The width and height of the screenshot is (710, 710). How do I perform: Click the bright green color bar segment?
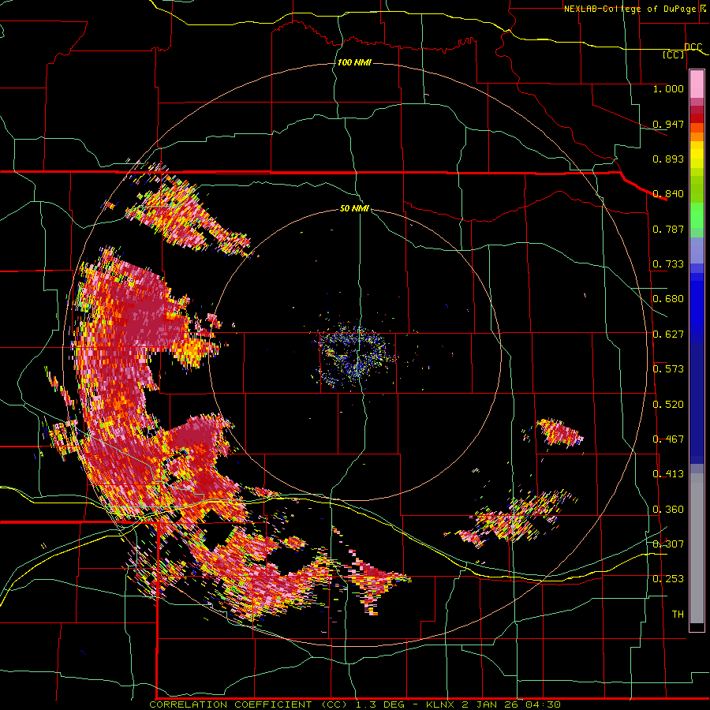(x=697, y=215)
